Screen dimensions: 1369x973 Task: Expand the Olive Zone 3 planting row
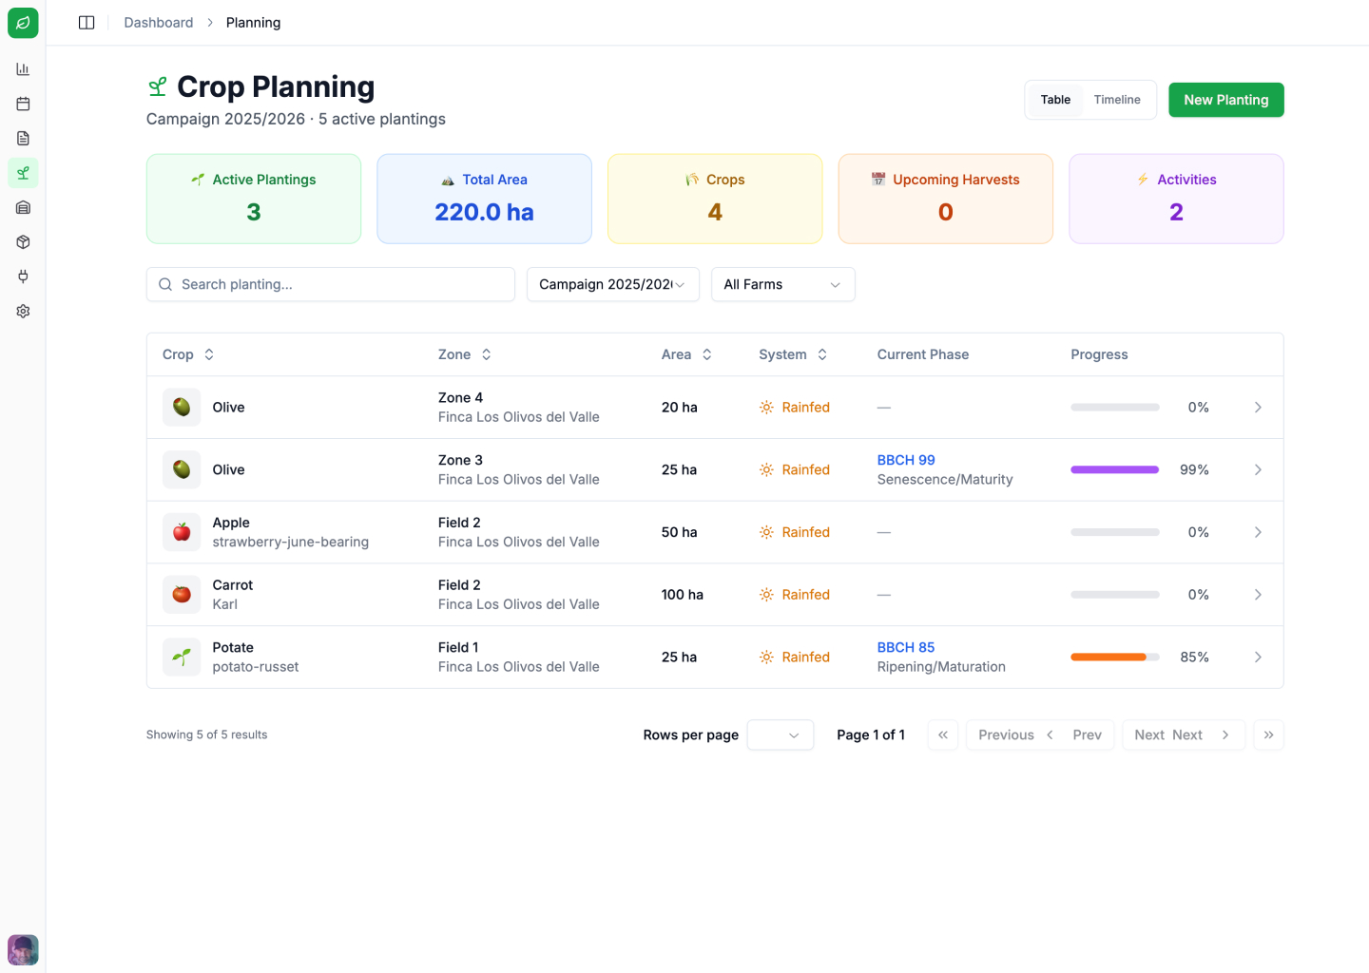(1258, 469)
